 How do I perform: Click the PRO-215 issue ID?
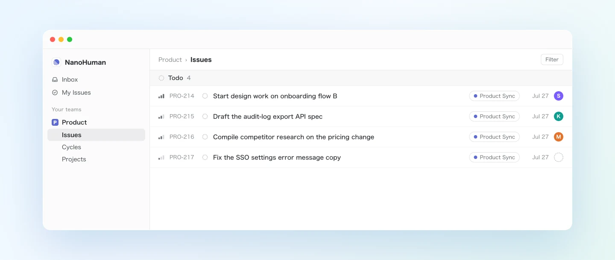pos(182,116)
